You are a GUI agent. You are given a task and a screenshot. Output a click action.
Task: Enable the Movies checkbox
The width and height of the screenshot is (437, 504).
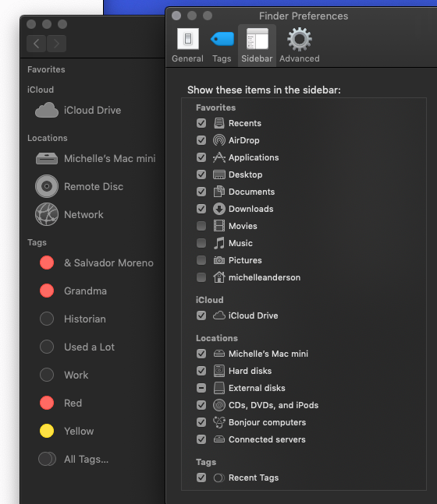(x=201, y=226)
